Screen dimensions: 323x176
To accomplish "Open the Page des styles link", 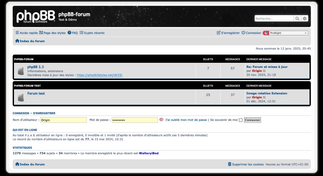I will [x=52, y=33].
